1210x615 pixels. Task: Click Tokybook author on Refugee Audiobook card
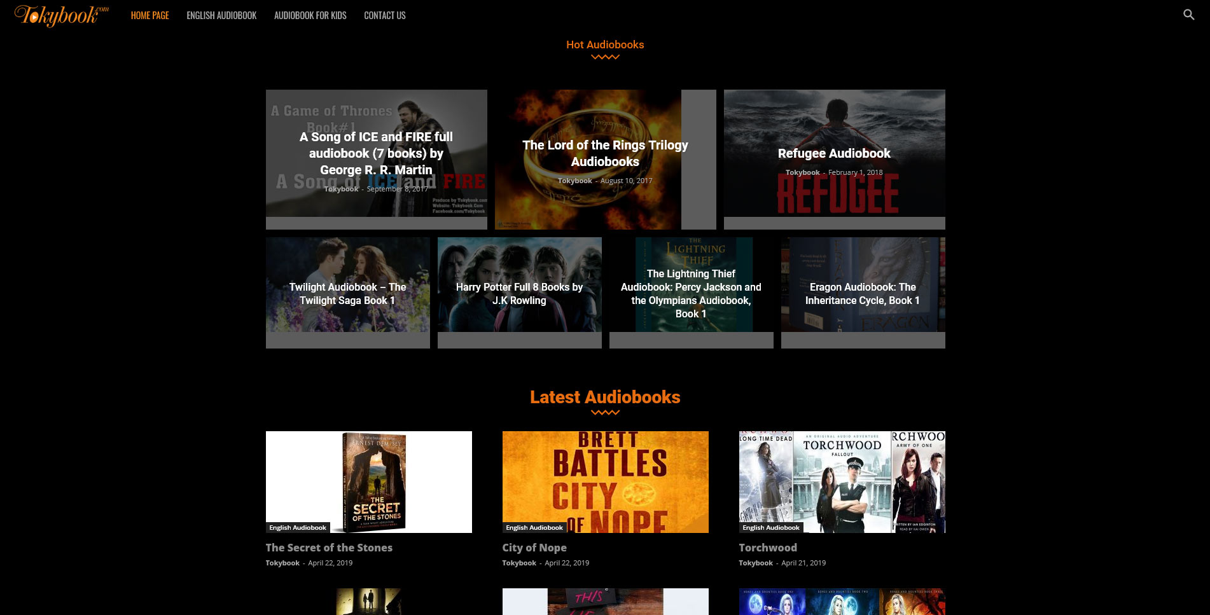(803, 172)
